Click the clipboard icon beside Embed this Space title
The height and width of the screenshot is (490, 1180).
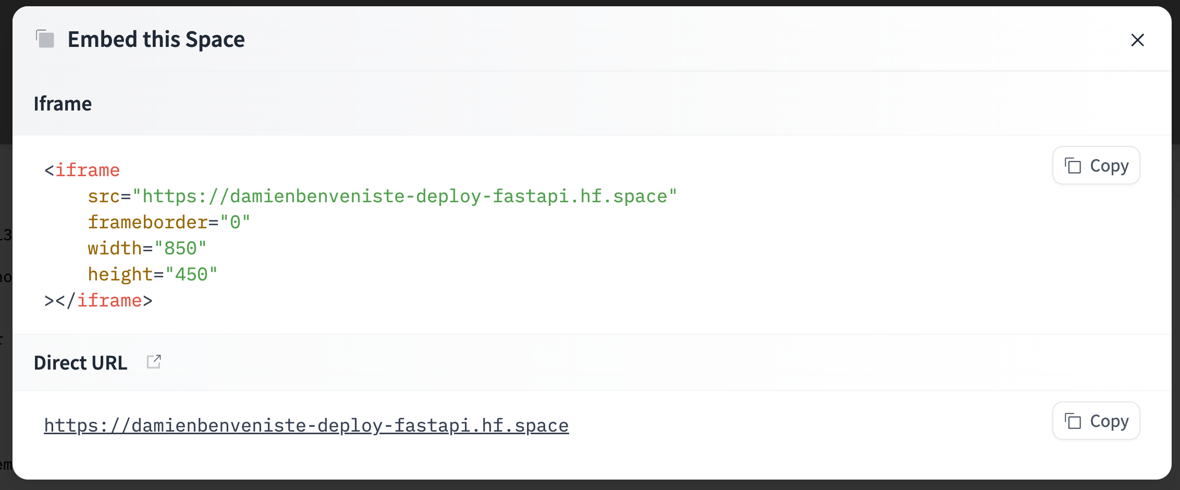(44, 39)
